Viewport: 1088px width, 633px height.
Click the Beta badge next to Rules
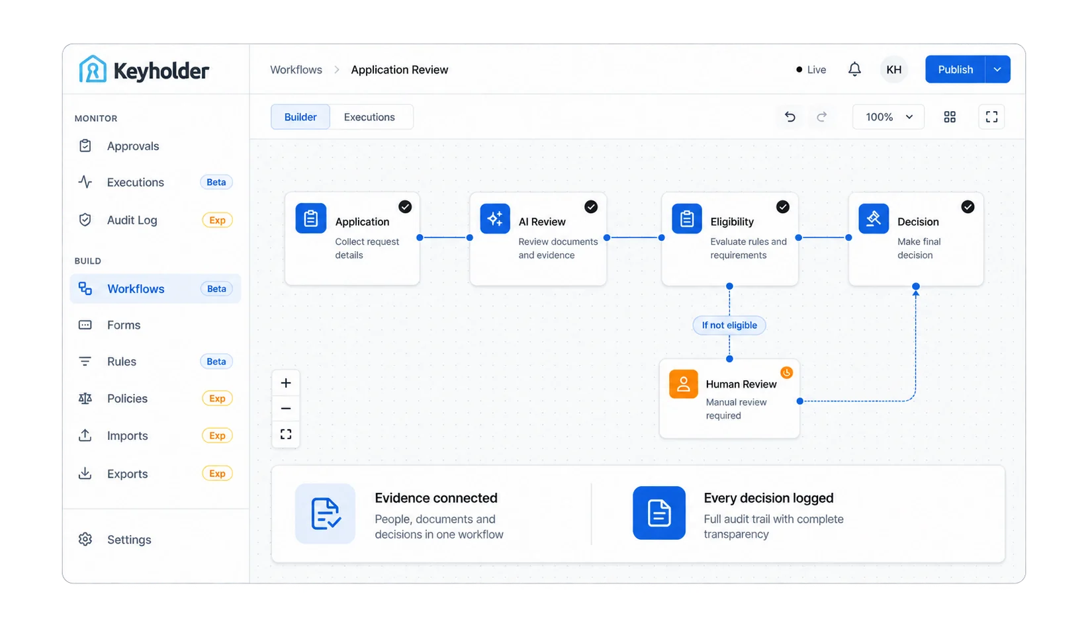tap(216, 361)
